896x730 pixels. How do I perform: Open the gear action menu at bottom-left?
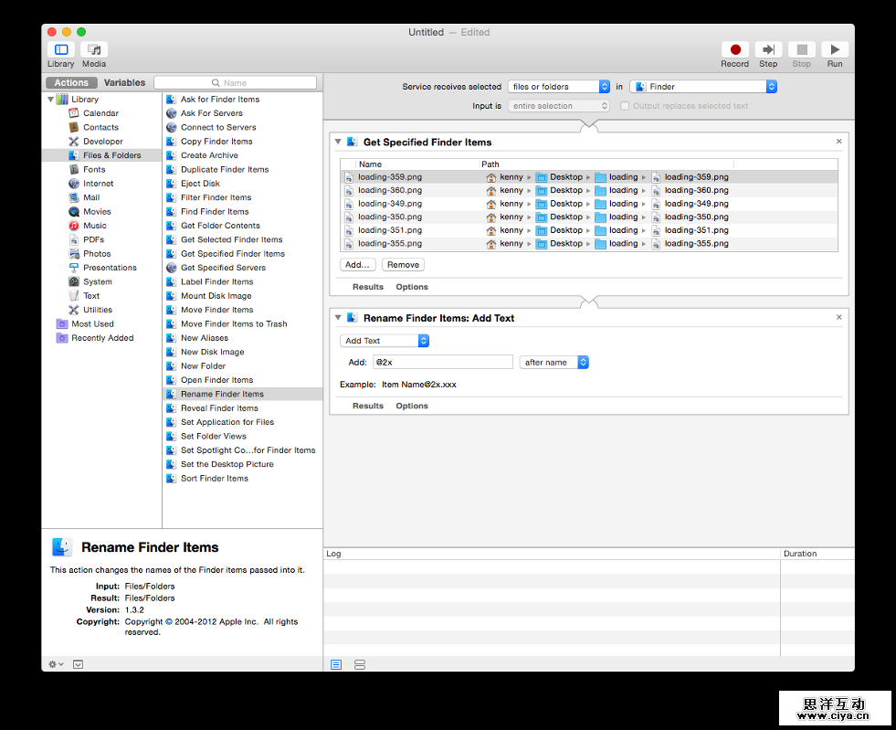coord(56,664)
